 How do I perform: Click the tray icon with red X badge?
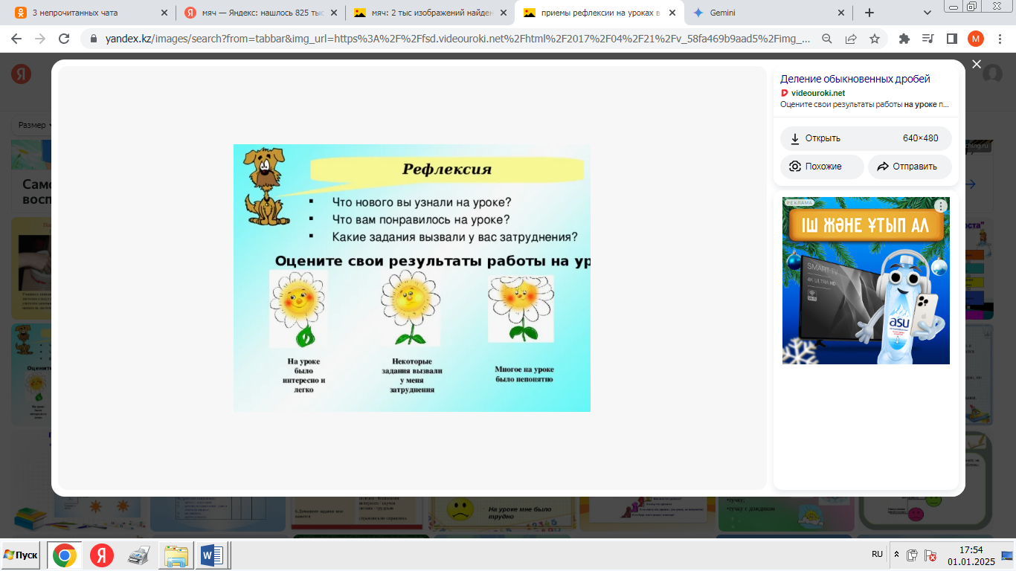tap(930, 555)
